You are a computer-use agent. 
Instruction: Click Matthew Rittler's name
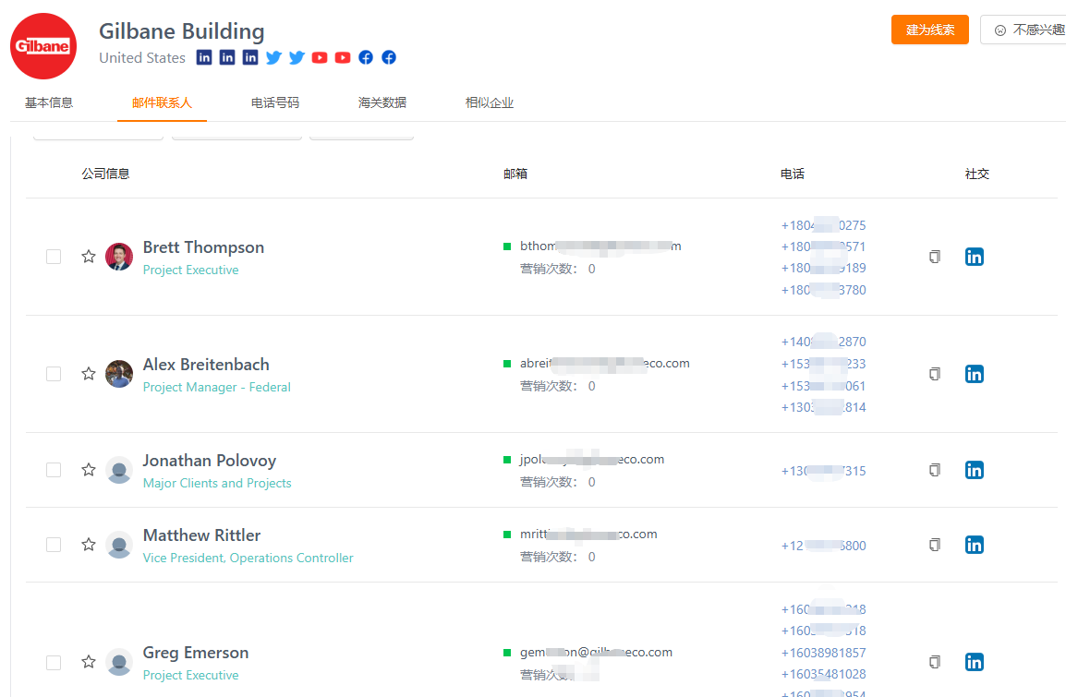(x=201, y=535)
